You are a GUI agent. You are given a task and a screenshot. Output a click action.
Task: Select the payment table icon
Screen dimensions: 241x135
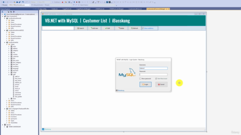pyautogui.click(x=11, y=70)
